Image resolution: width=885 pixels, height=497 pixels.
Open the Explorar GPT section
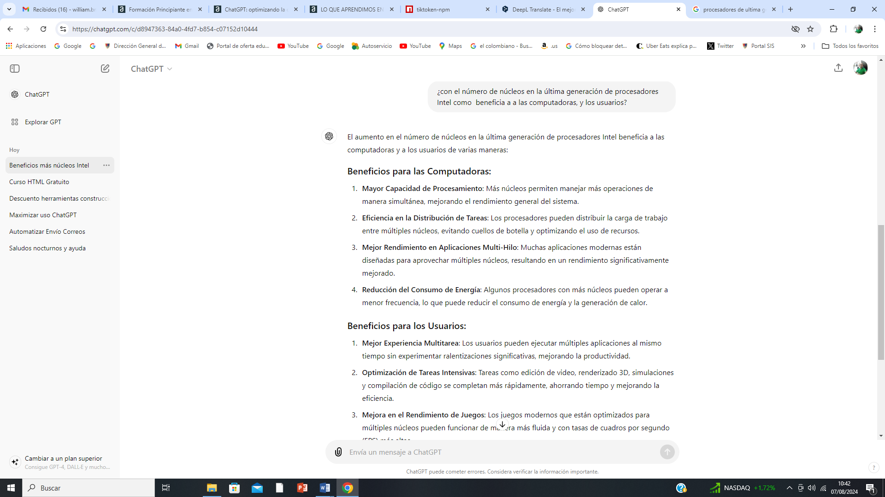(43, 122)
